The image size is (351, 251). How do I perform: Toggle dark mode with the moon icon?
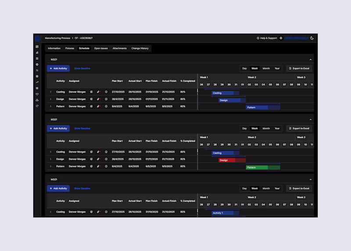[312, 38]
